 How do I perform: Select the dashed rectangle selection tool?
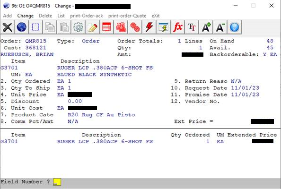click(35, 27)
